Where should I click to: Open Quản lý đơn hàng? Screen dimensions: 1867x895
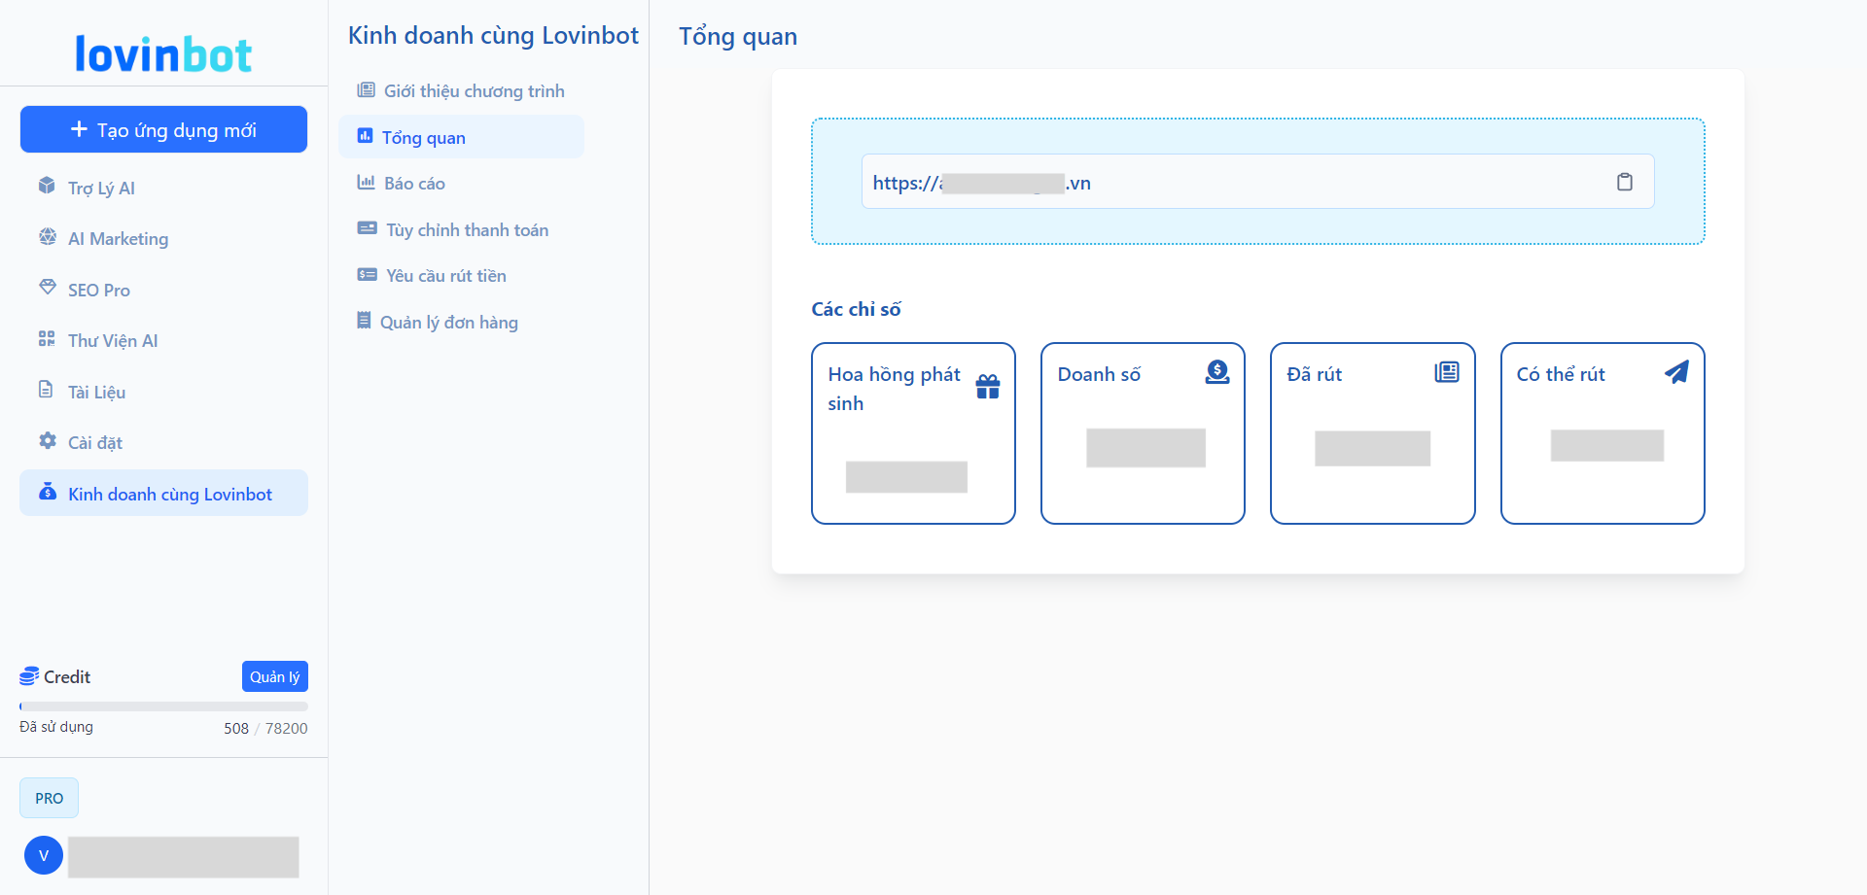pos(461,322)
